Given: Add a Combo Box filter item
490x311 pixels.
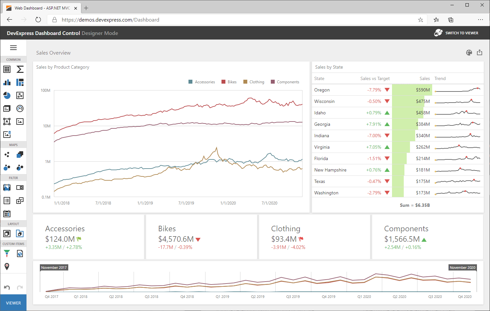Looking at the screenshot, I should pyautogui.click(x=20, y=188).
